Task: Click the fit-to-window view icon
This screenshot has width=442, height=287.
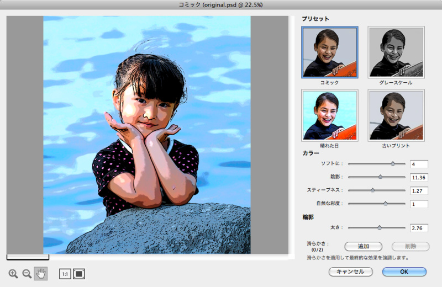Action: pos(79,274)
